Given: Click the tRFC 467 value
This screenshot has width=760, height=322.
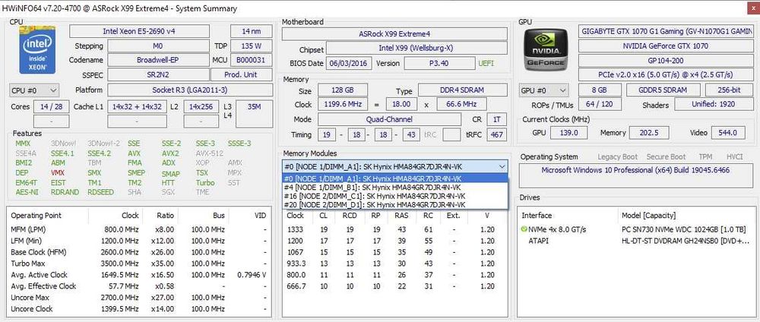Looking at the screenshot, I should coord(497,134).
